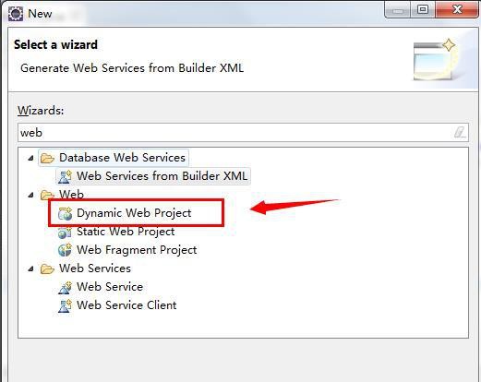Image resolution: width=481 pixels, height=382 pixels.
Task: Click the Web Service Client icon
Action: click(x=65, y=305)
